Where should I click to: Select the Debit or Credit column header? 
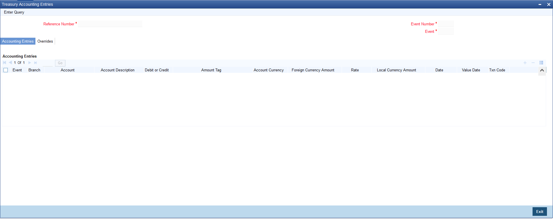click(x=157, y=70)
